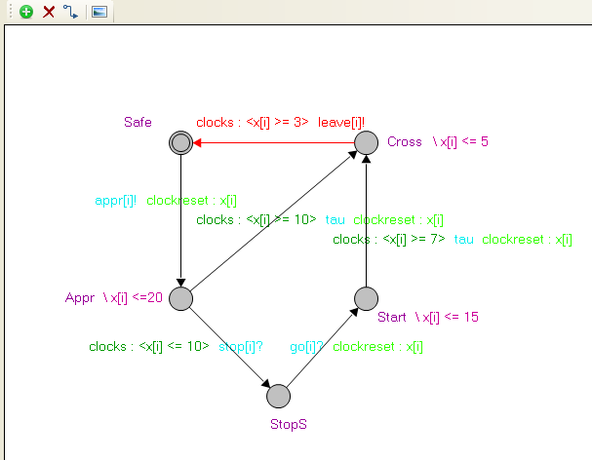Image resolution: width=592 pixels, height=460 pixels.
Task: Click the export image icon
Action: (99, 12)
